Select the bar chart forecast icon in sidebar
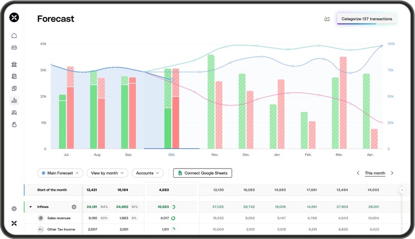The width and height of the screenshot is (415, 239). [14, 100]
